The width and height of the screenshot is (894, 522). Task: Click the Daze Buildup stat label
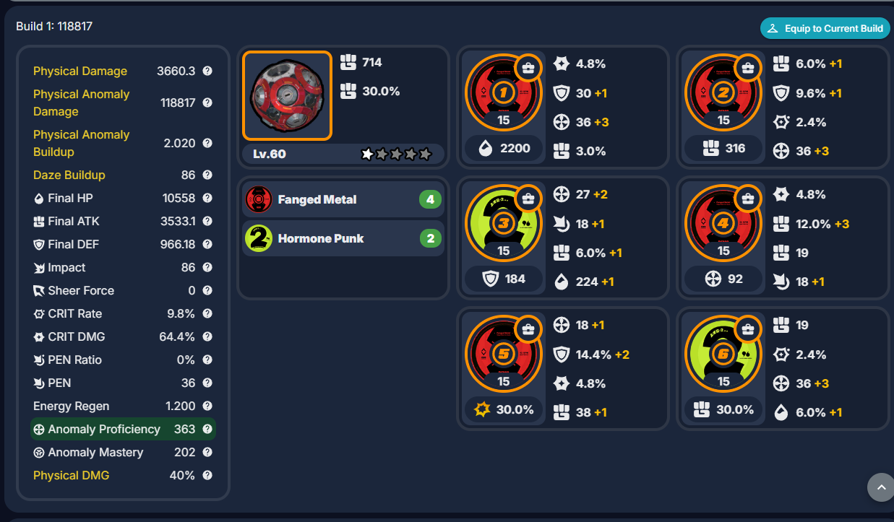pos(69,175)
